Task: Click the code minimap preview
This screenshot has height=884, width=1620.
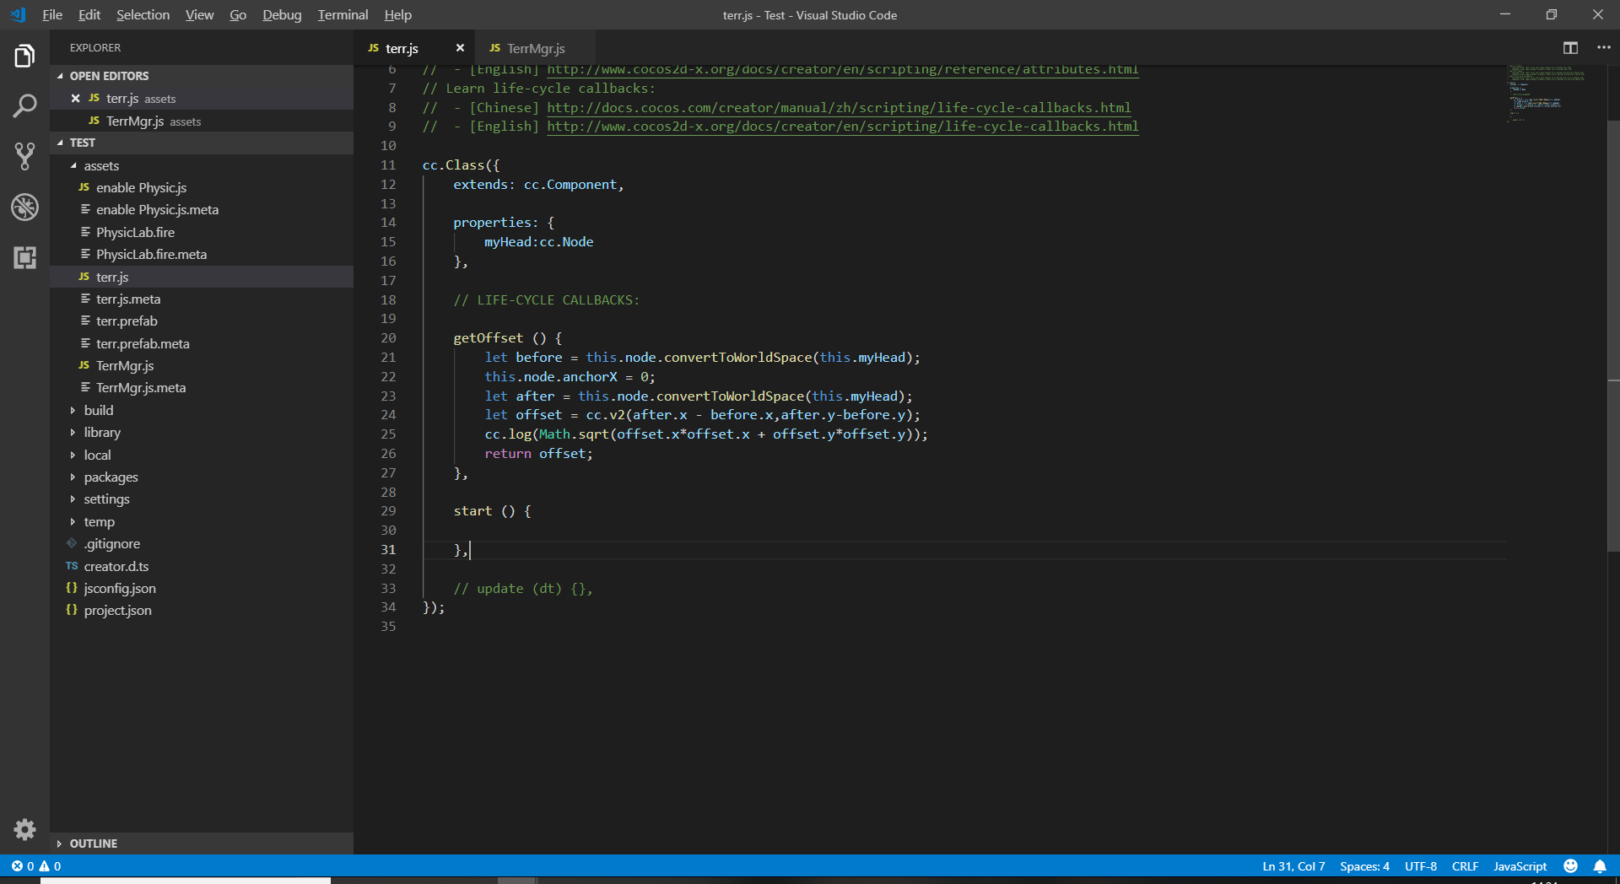Action: coord(1547,93)
